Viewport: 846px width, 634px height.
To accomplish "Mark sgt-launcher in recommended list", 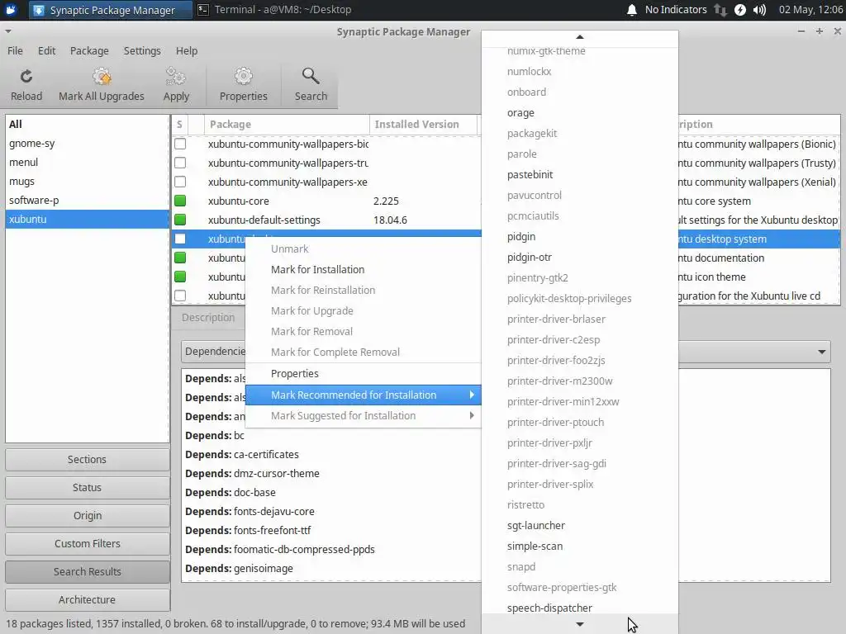I will point(579,526).
